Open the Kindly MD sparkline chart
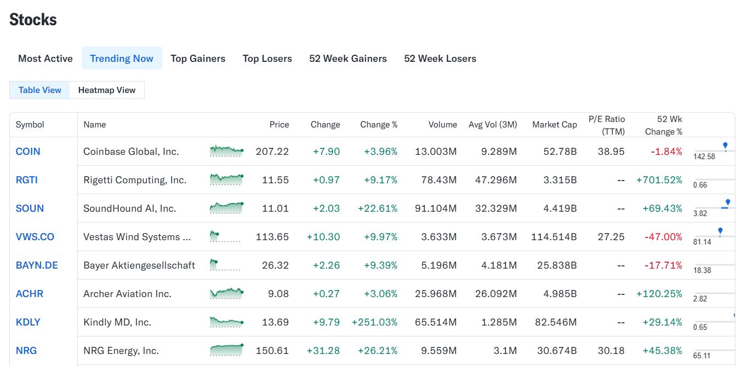 coord(226,322)
